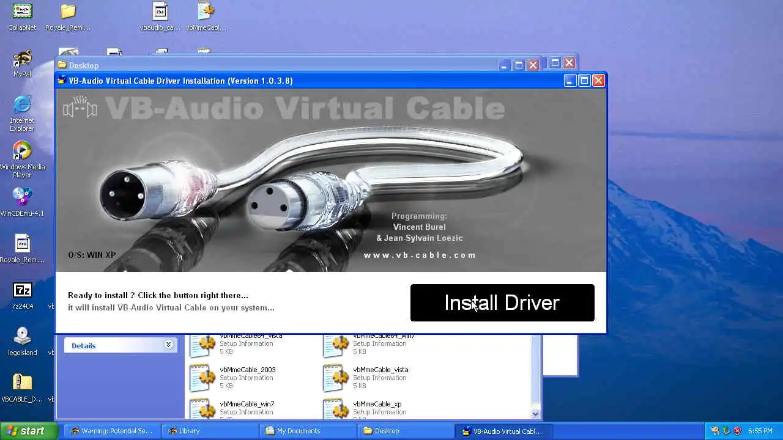Click folder icon in Desktop window title bar

(x=62, y=65)
